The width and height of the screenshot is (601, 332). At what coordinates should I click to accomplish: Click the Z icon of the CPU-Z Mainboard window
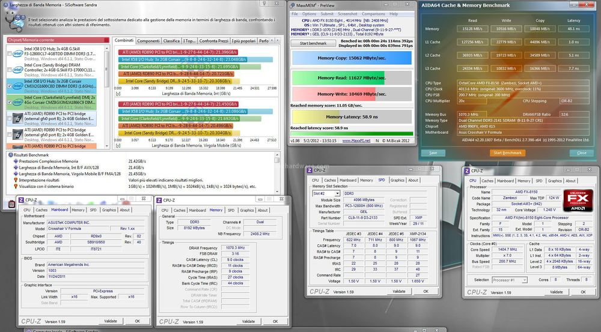click(x=21, y=200)
